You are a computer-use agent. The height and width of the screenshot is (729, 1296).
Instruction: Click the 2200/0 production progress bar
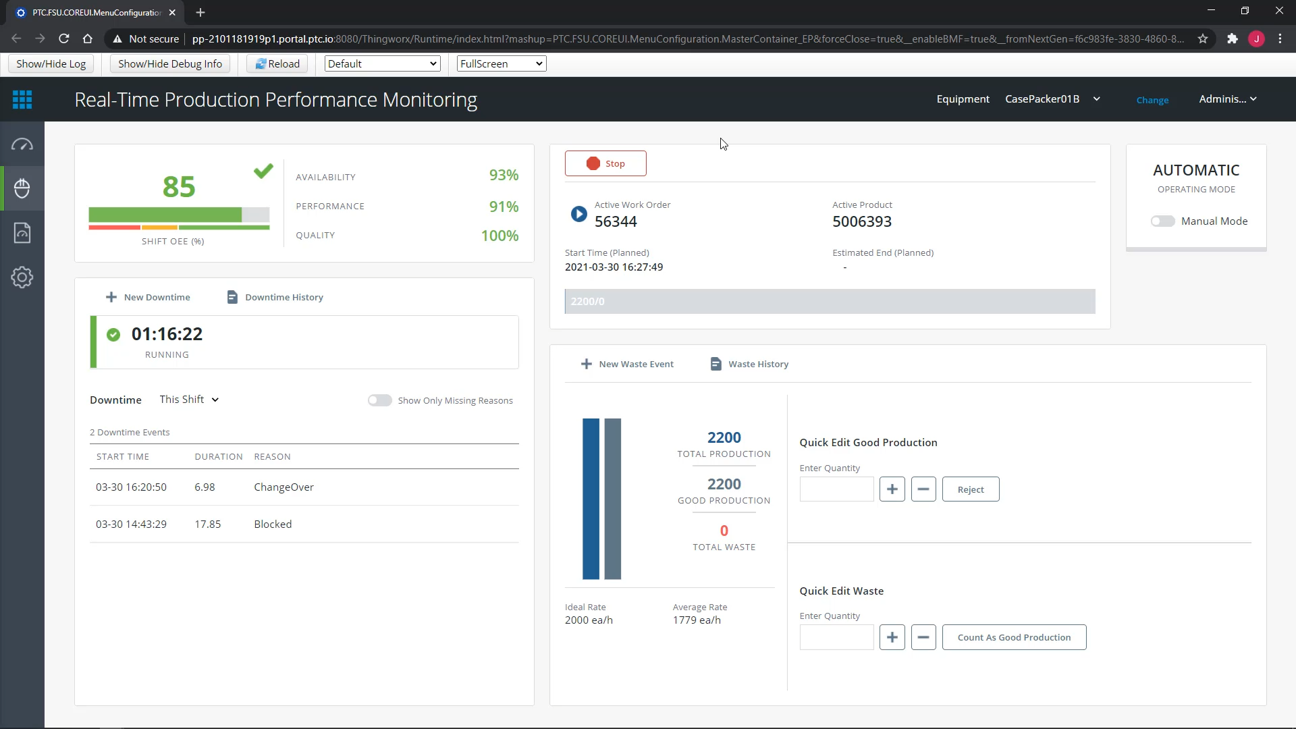pos(830,301)
